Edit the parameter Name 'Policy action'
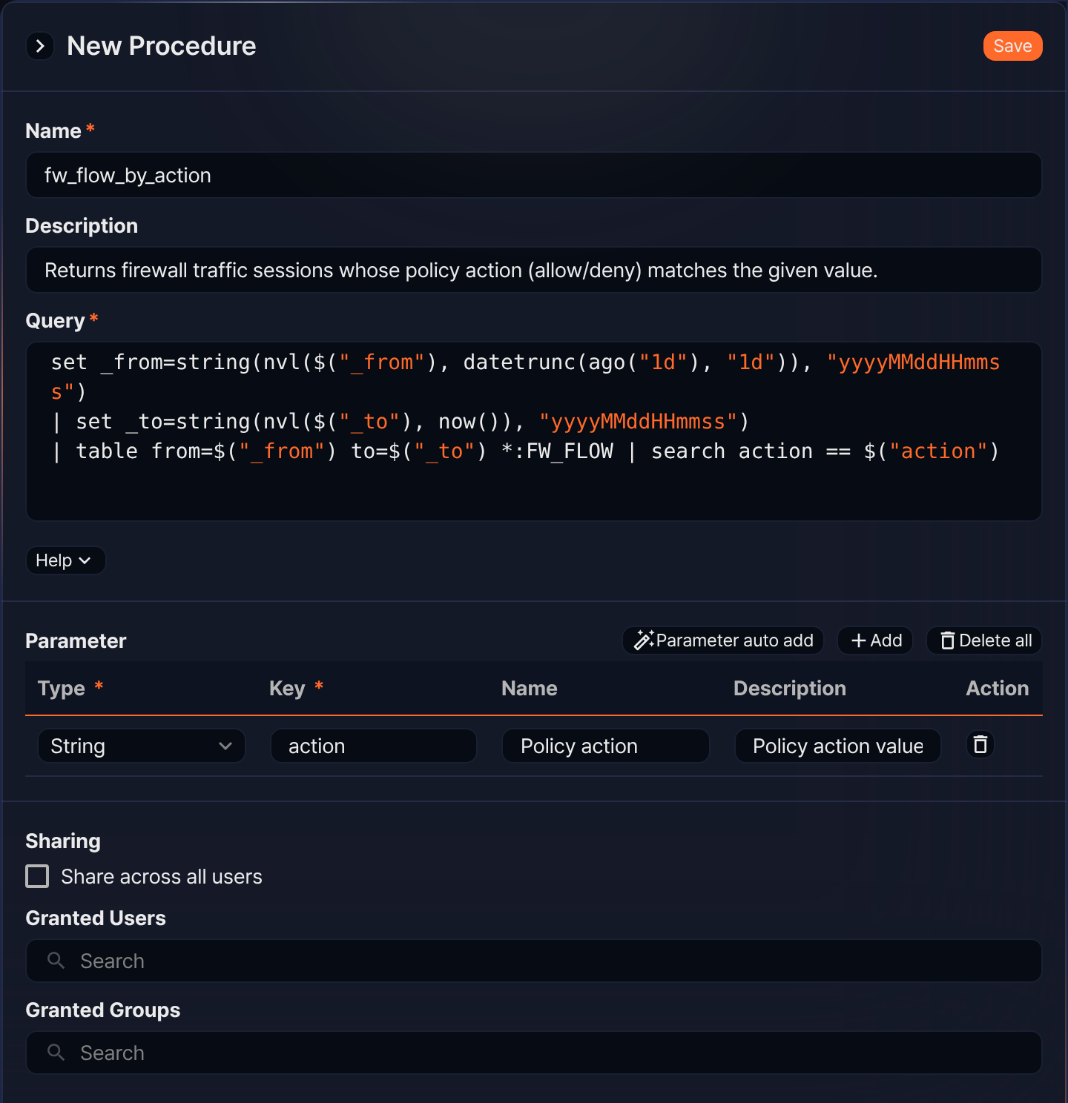The width and height of the screenshot is (1068, 1103). 605,746
